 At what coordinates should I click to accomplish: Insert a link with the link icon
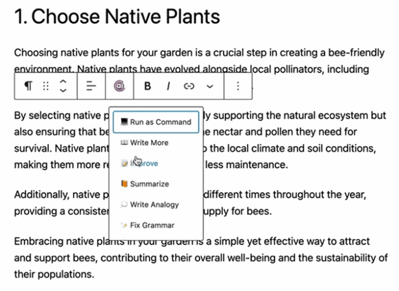pos(189,86)
